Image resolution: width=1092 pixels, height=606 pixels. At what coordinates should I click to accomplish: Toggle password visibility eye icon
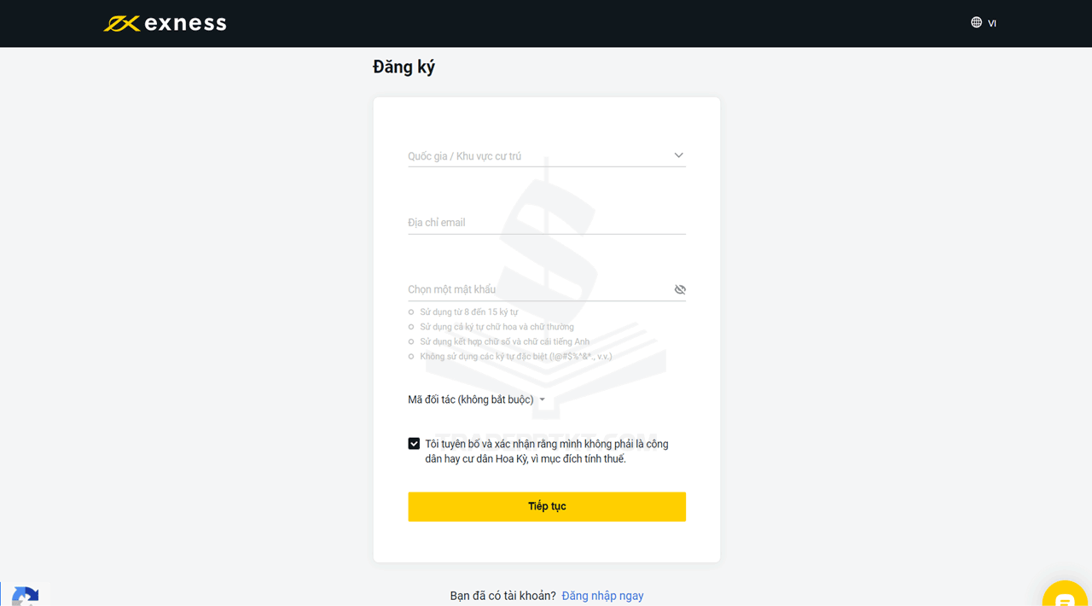point(680,289)
